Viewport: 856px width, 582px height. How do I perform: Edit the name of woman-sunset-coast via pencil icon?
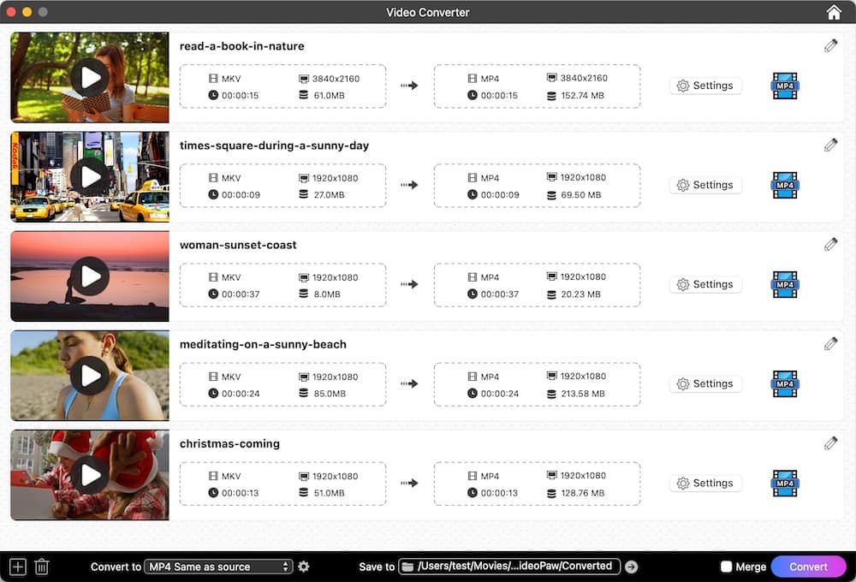click(830, 244)
